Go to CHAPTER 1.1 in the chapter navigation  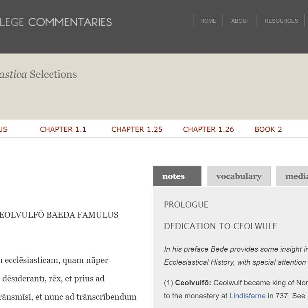(x=64, y=129)
